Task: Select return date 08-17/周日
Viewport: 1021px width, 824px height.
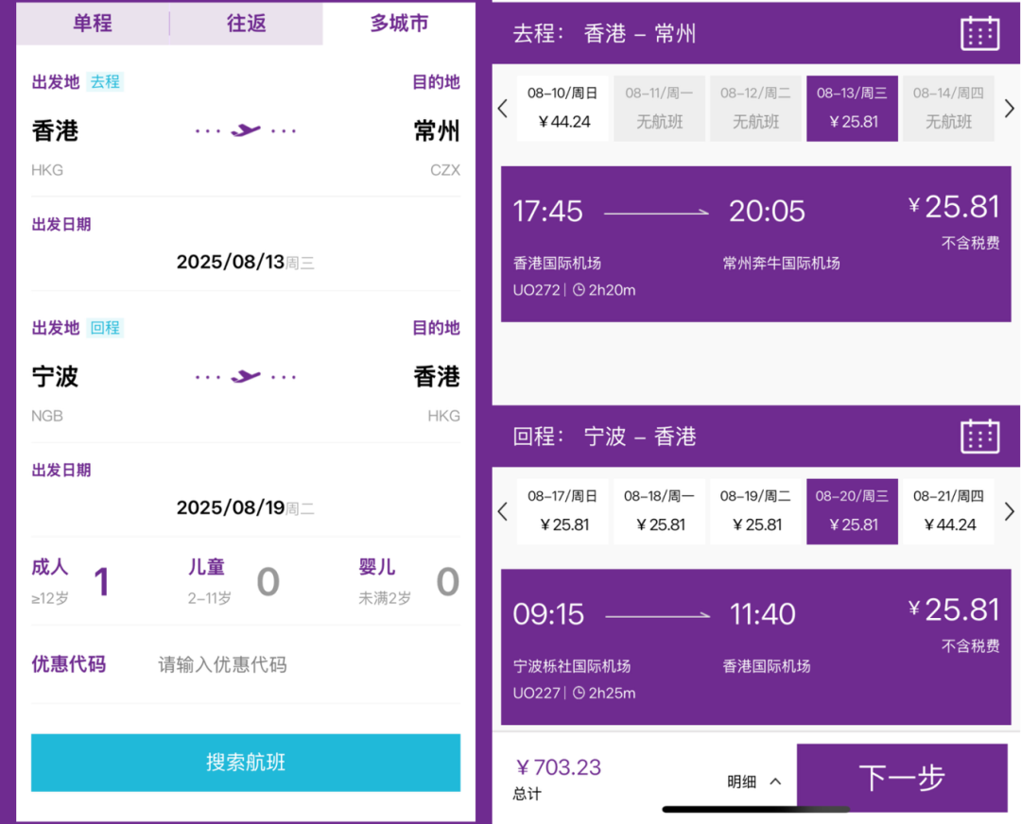Action: (x=562, y=511)
